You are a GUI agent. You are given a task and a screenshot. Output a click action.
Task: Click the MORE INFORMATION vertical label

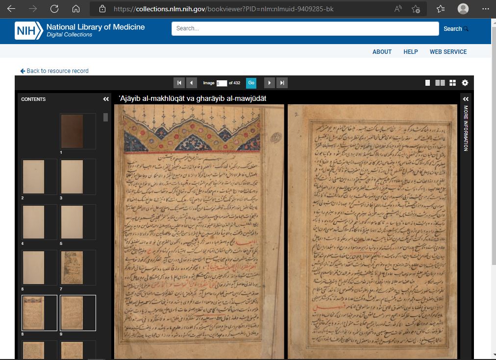[466, 128]
